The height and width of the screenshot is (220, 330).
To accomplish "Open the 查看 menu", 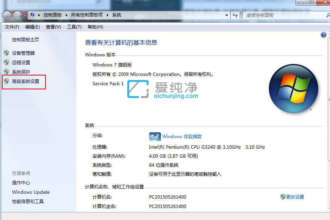I will coord(53,27).
